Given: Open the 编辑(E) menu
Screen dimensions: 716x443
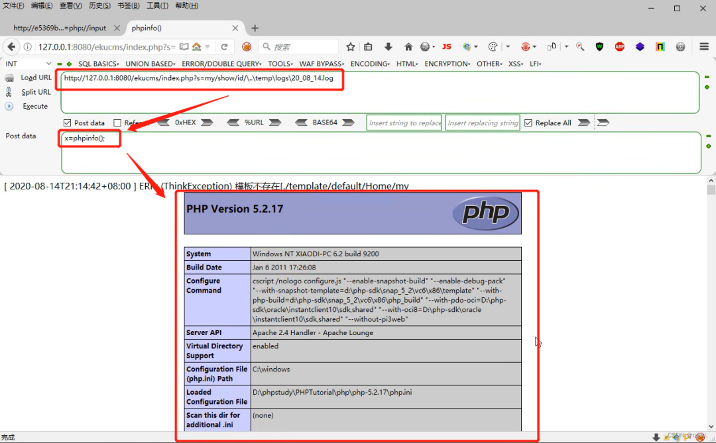Looking at the screenshot, I should 42,6.
